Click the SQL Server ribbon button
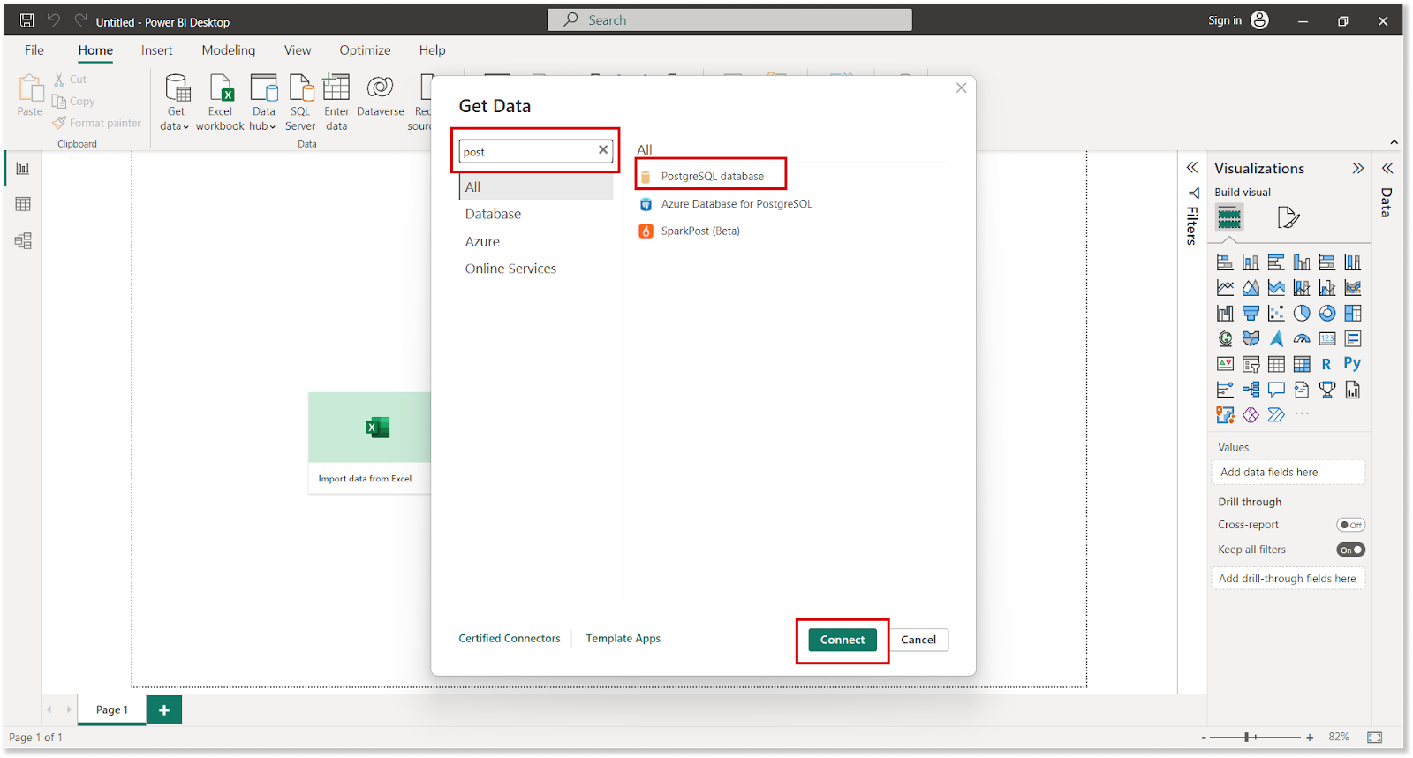The height and width of the screenshot is (758, 1413). [x=300, y=102]
